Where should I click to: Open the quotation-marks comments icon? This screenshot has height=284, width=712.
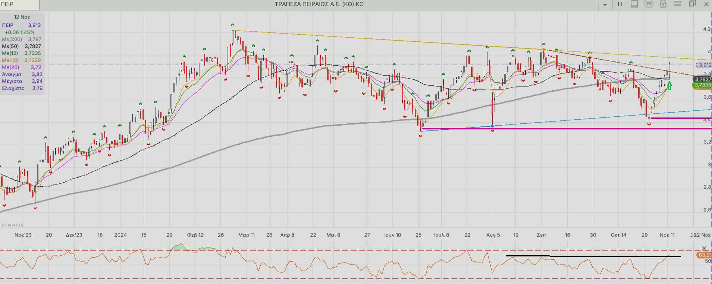click(649, 4)
